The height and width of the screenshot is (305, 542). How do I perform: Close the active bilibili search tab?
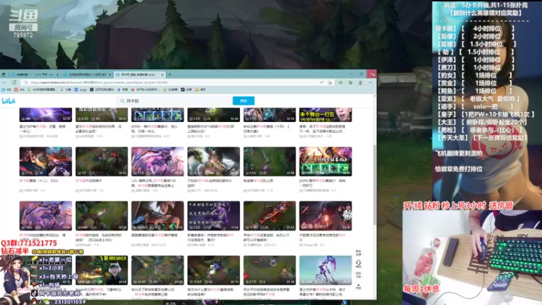coord(163,75)
